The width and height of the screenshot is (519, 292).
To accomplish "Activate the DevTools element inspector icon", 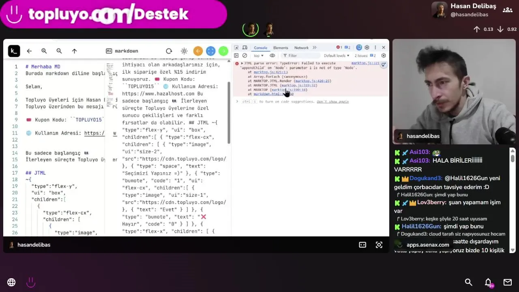I will (x=236, y=47).
